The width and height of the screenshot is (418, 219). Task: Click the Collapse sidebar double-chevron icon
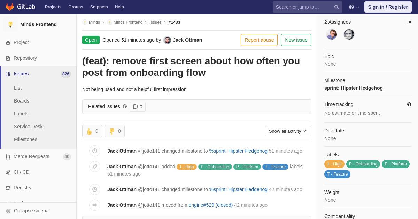pyautogui.click(x=8, y=211)
